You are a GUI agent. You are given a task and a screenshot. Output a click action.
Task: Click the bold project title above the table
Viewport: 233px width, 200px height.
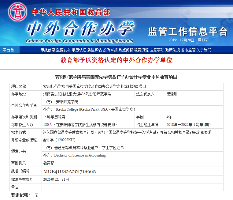pyautogui.click(x=116, y=77)
